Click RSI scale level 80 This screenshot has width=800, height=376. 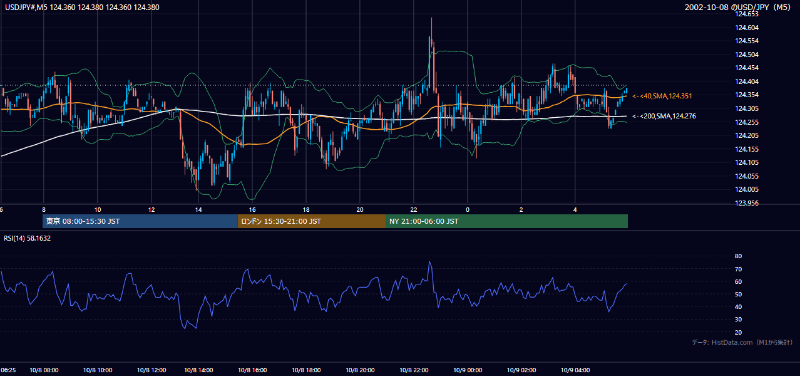[x=738, y=256]
